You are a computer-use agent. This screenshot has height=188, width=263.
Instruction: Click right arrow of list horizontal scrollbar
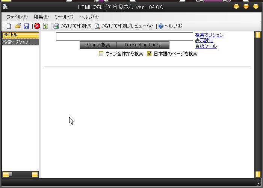pos(35,174)
